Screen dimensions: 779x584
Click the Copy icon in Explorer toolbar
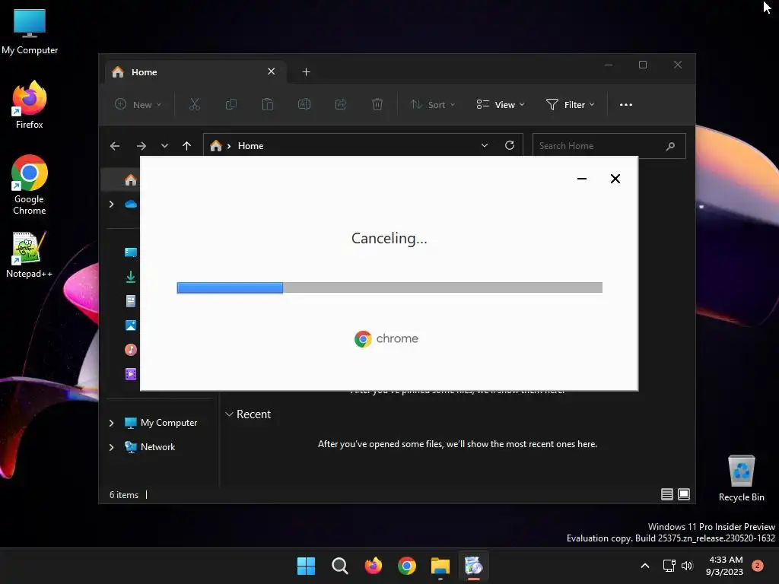231,104
